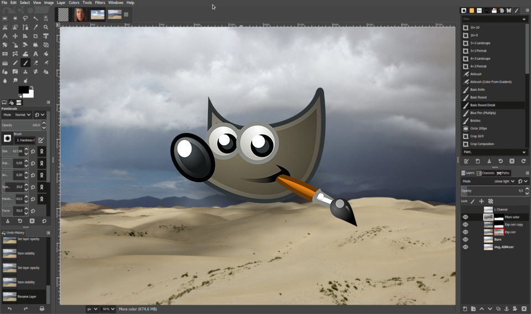Create a new layer button
Screen dimensions: 531x314
pyautogui.click(x=465, y=308)
